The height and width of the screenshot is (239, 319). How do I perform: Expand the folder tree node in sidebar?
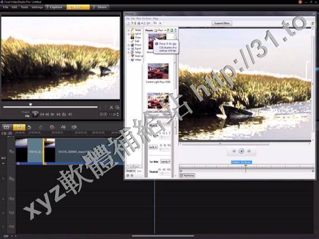point(128,34)
